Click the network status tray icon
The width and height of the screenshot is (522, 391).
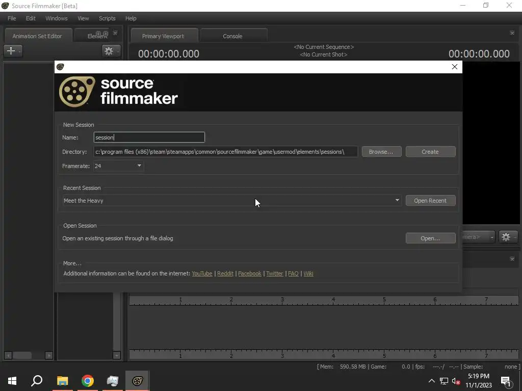click(x=444, y=381)
